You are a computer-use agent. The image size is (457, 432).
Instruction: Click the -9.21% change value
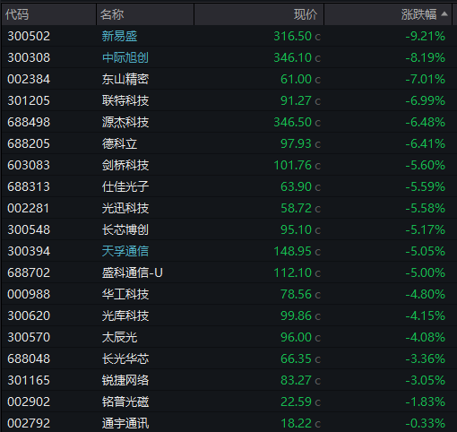426,36
